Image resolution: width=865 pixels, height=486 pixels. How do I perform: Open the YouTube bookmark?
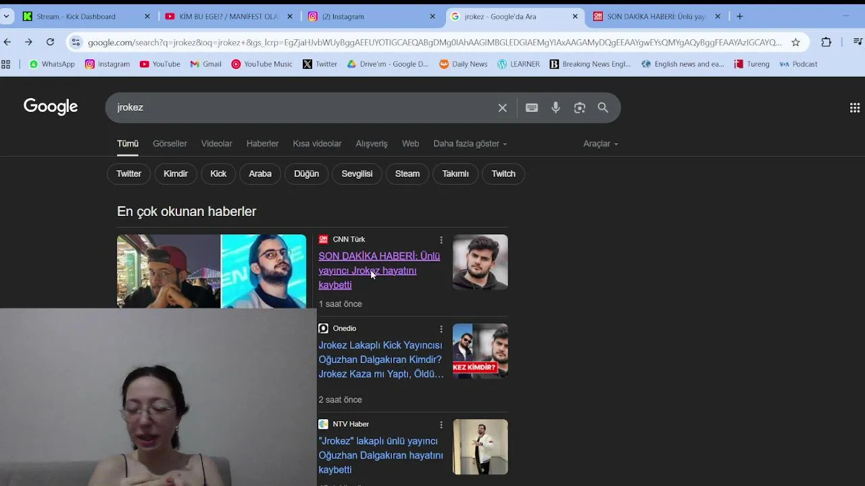pos(160,64)
